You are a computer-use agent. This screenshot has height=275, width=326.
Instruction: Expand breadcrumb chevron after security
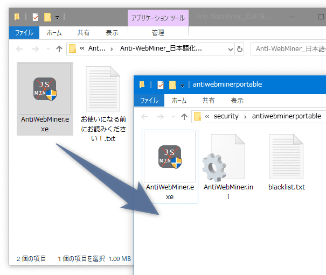pyautogui.click(x=245, y=117)
